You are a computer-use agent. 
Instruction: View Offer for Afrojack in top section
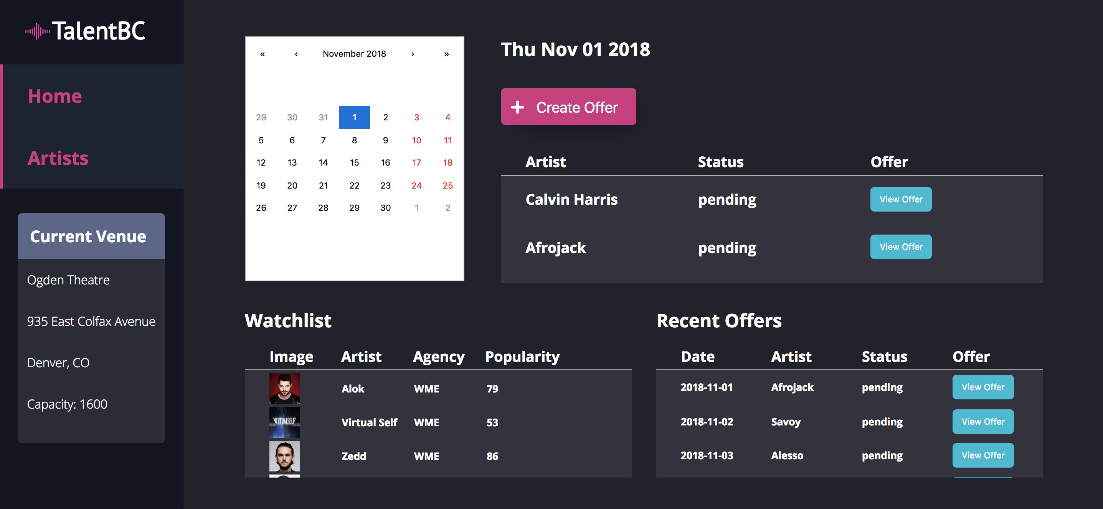pos(901,246)
